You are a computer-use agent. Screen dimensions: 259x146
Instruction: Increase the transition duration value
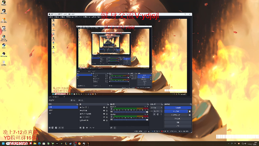coord(161,110)
